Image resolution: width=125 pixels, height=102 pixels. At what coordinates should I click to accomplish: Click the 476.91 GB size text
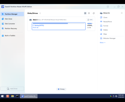35,28
